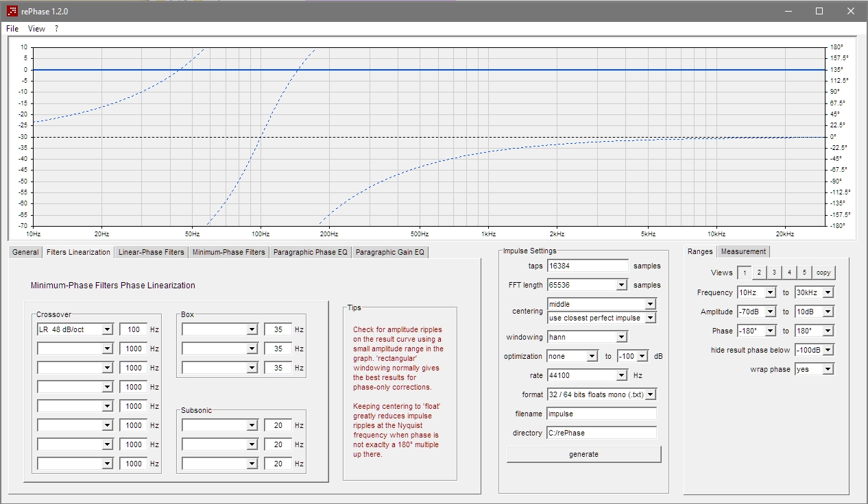Switch to the Linear-Phase Filters tab
The image size is (868, 504).
click(x=151, y=252)
